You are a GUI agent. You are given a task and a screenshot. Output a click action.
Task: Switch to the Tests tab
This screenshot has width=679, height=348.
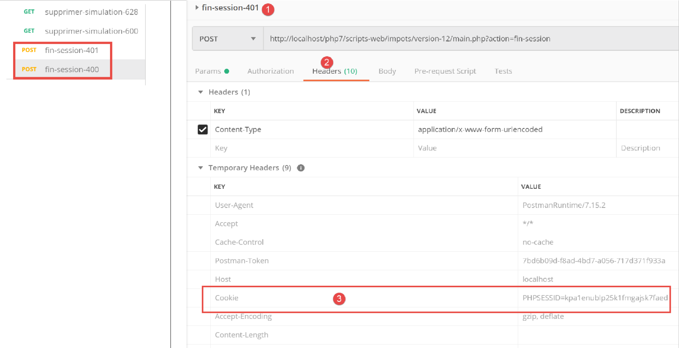503,71
